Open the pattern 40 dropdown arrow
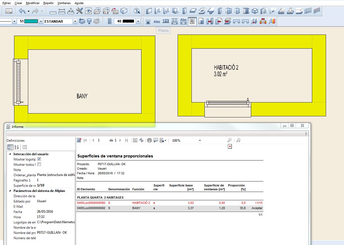This screenshot has width=344, height=245. click(138, 21)
